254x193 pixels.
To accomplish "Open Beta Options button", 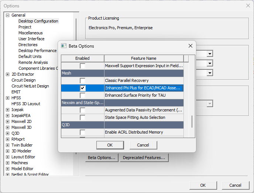I will coord(102,158).
